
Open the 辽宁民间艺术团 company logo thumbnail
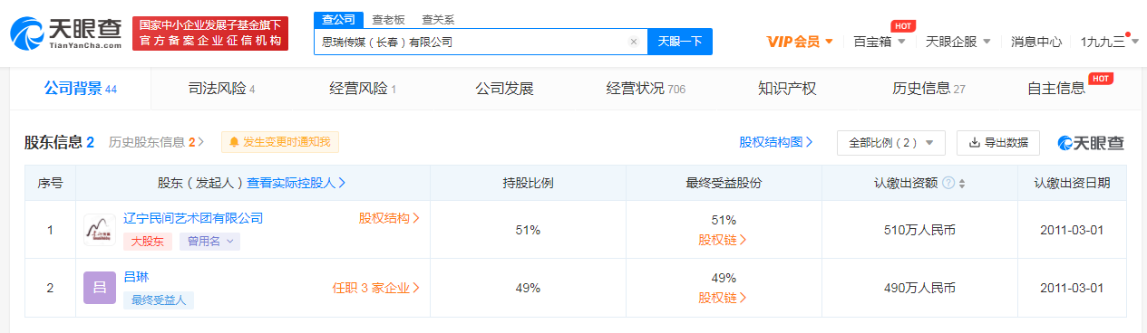[x=99, y=230]
